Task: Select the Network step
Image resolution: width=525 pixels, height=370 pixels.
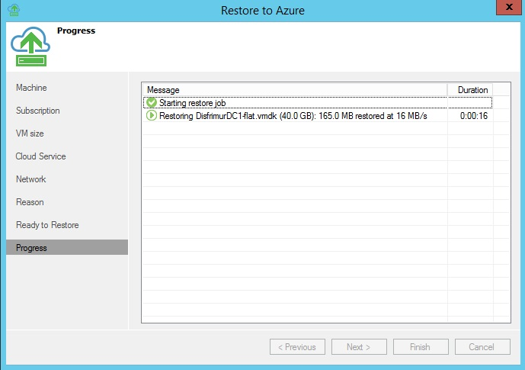Action: (x=30, y=179)
